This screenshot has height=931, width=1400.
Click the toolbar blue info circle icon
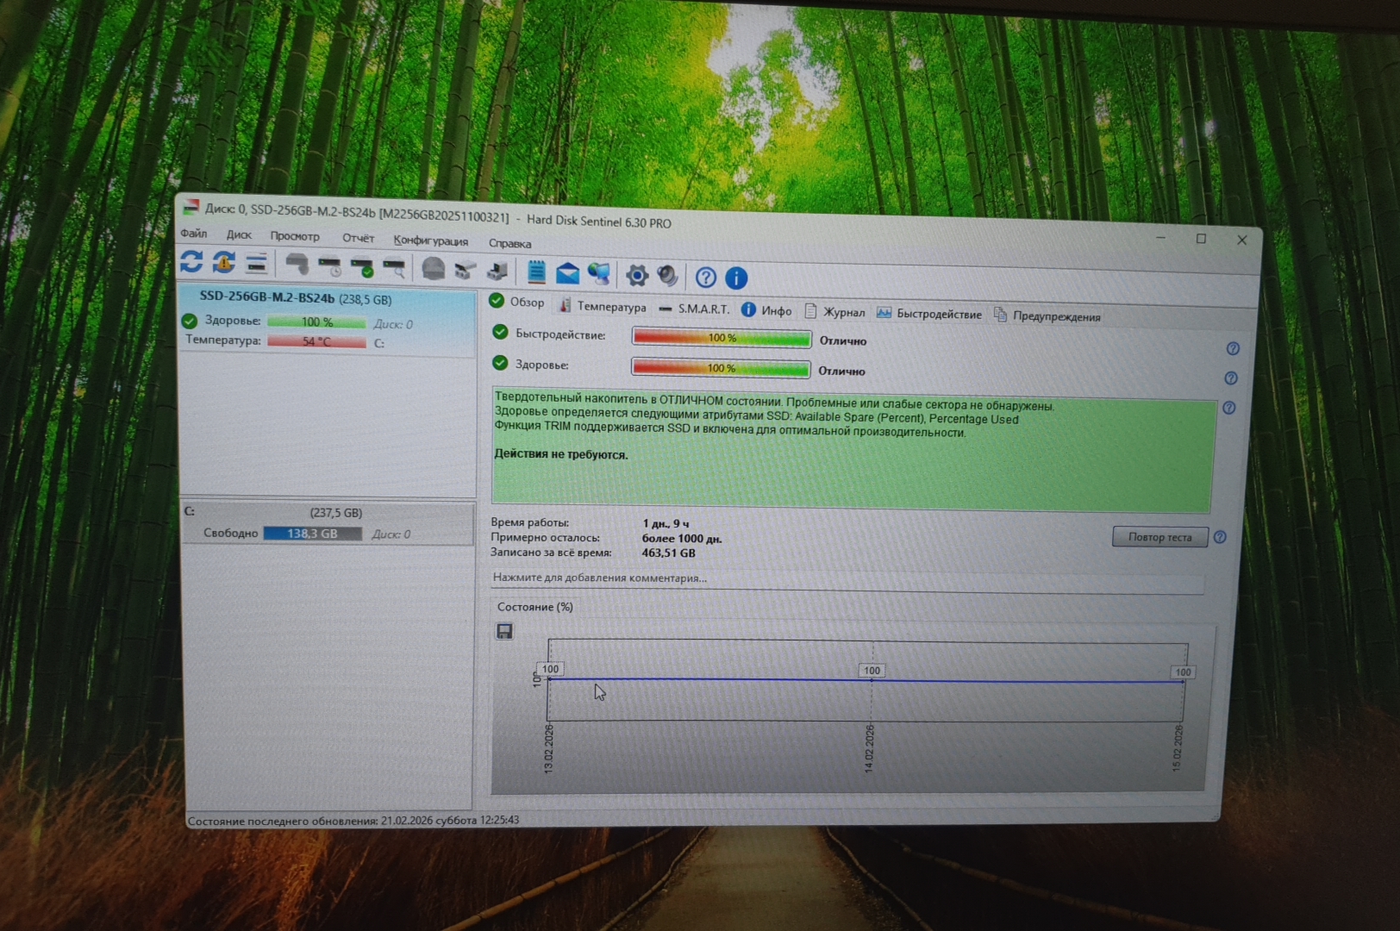pyautogui.click(x=736, y=278)
